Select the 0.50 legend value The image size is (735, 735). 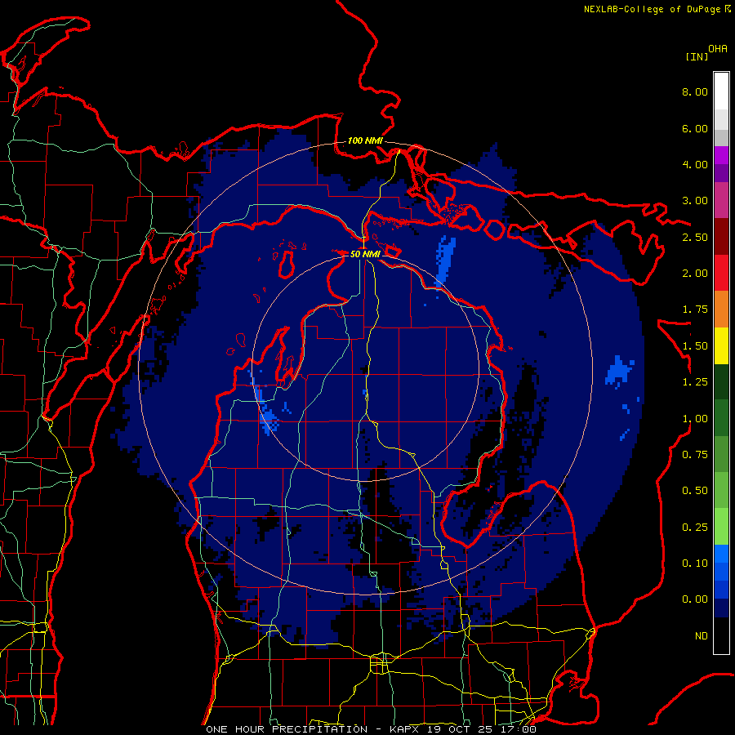coord(695,491)
